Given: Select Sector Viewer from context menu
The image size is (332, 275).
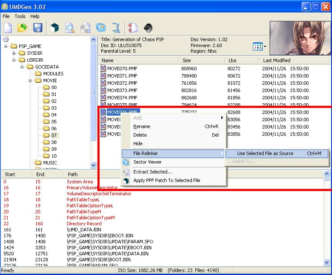Looking at the screenshot, I should pos(147,162).
